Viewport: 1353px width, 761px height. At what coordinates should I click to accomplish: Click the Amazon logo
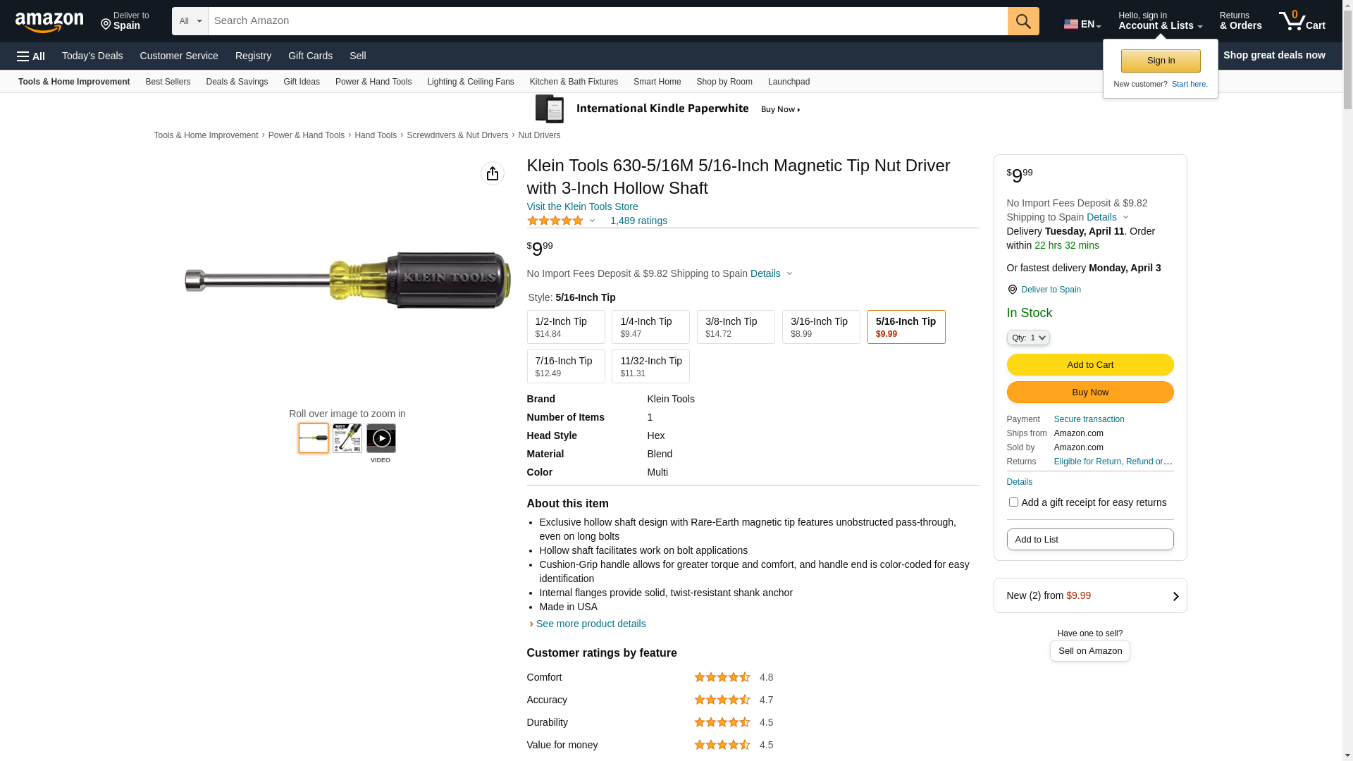49,22
